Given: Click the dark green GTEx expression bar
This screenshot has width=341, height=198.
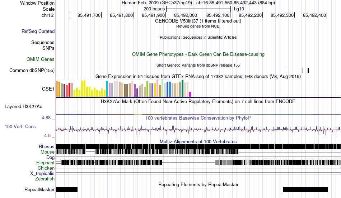Looking at the screenshot, I should [182, 88].
